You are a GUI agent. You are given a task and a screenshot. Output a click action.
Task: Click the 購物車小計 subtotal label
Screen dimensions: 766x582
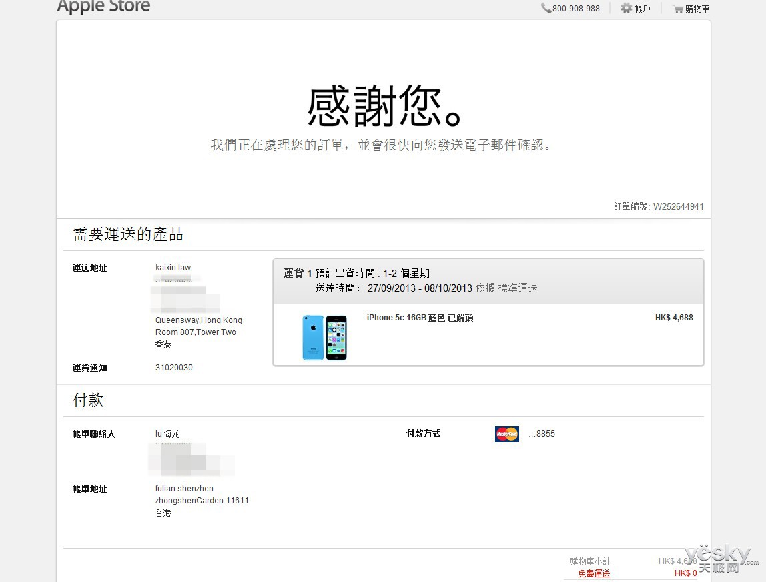click(590, 561)
